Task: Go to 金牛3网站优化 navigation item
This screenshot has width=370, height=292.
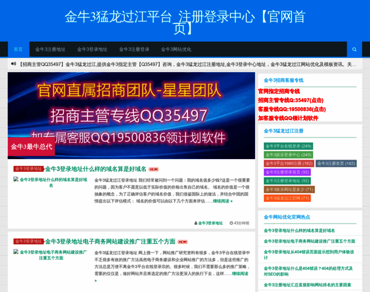Action: tap(176, 50)
